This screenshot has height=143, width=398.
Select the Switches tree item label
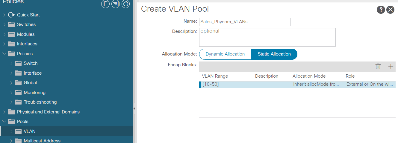click(26, 24)
